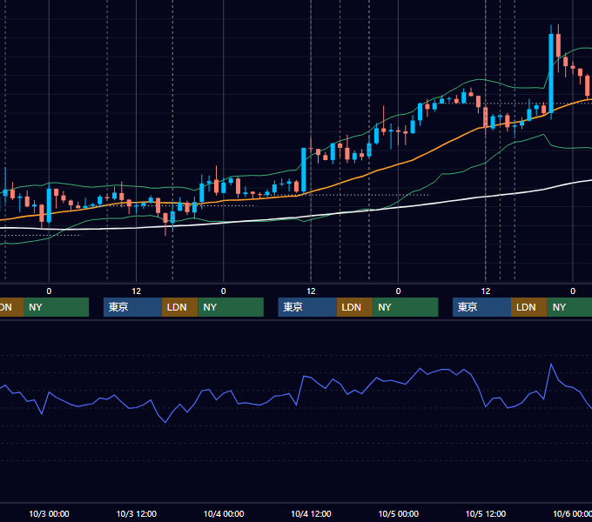Click hour label 0 above 10/3 00:00
The width and height of the screenshot is (592, 522).
tap(49, 291)
